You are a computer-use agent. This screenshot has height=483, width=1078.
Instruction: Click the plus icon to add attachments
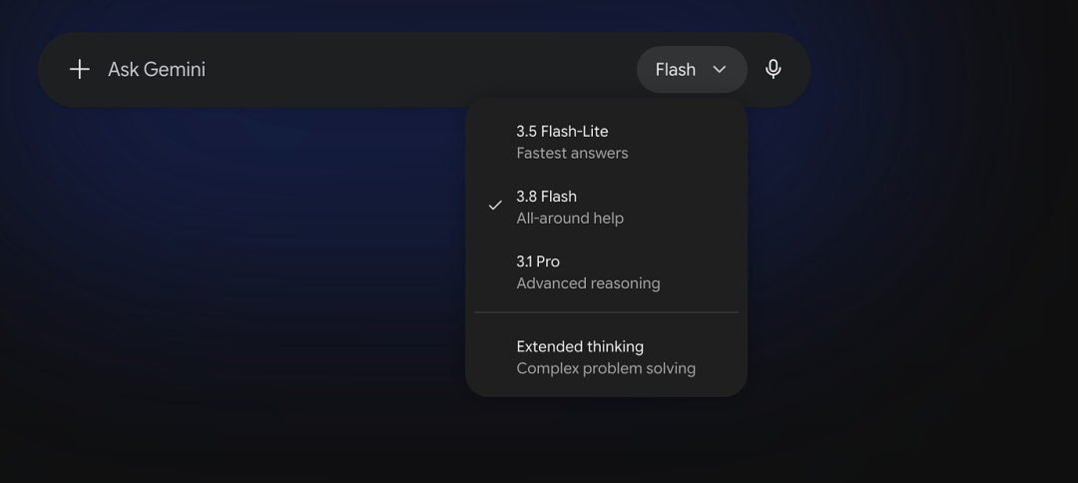coord(80,70)
